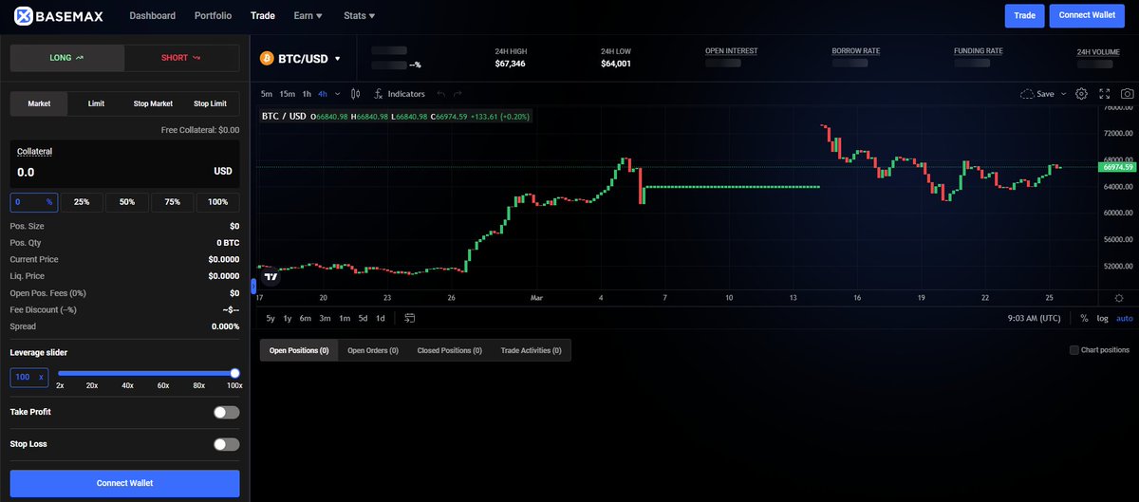The image size is (1139, 502).
Task: Select the 1h chart interval
Action: [x=307, y=94]
